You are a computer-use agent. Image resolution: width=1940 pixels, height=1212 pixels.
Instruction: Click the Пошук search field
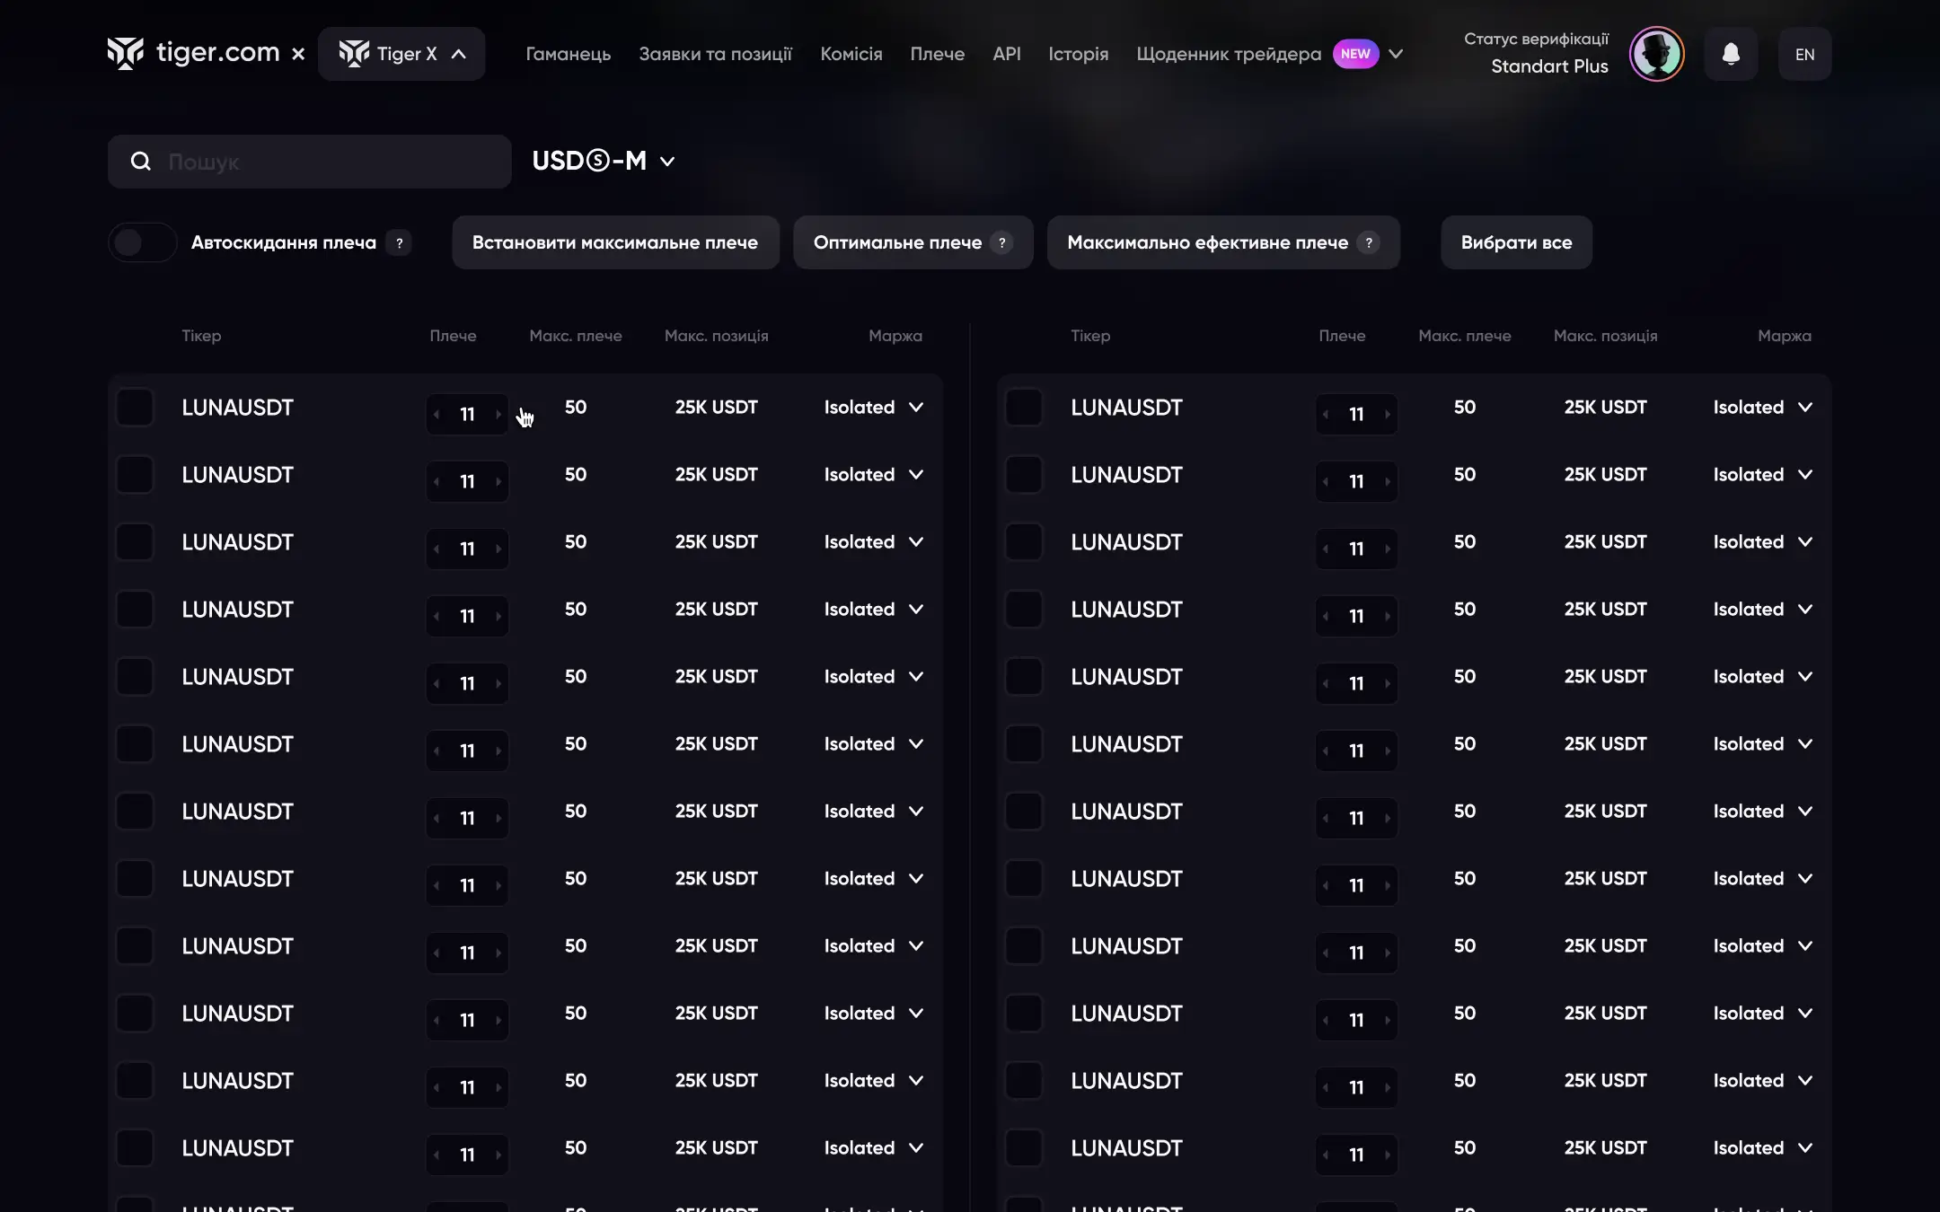(x=332, y=162)
